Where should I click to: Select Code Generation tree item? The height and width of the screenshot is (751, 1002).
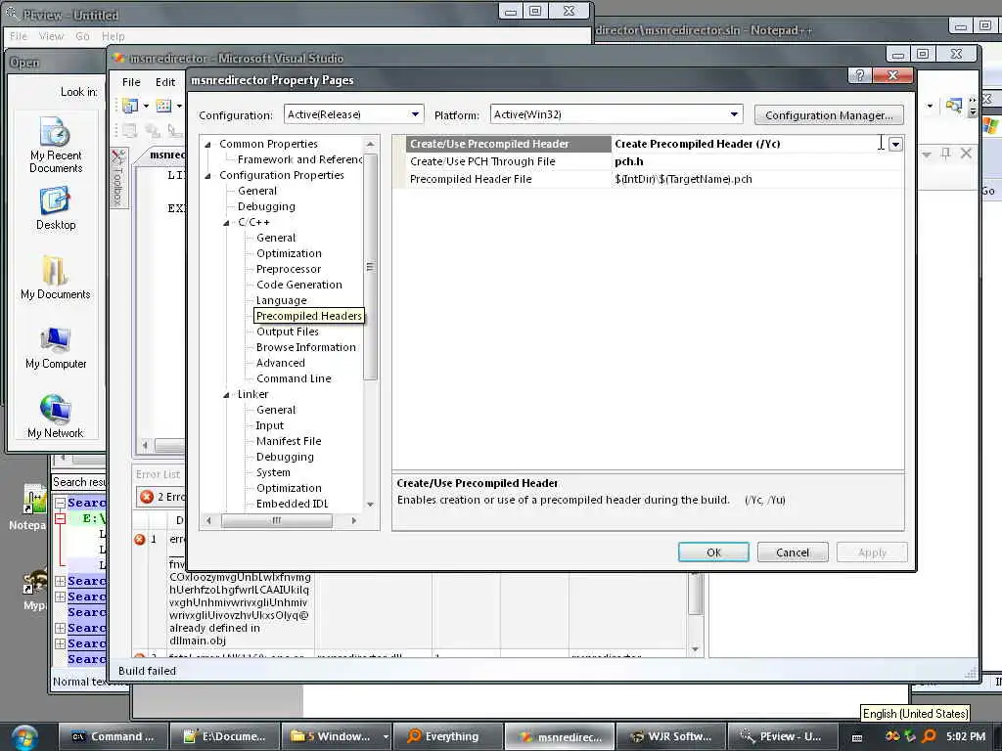pos(299,285)
